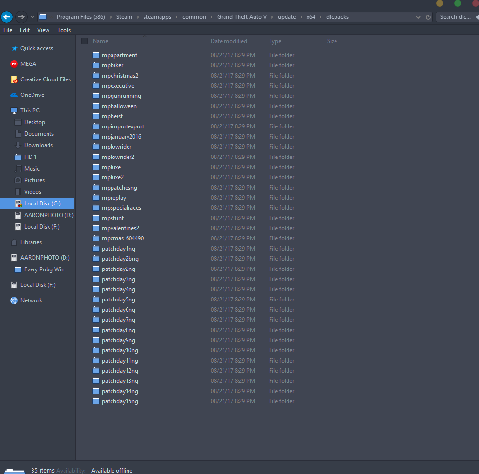The image size is (479, 474).
Task: Open MEGA via its red icon
Action: [14, 64]
